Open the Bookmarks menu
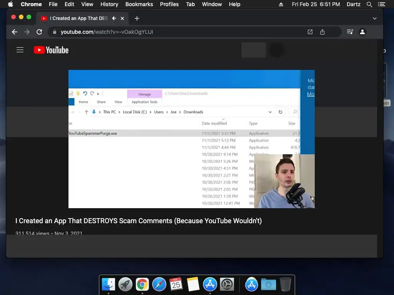 139,4
